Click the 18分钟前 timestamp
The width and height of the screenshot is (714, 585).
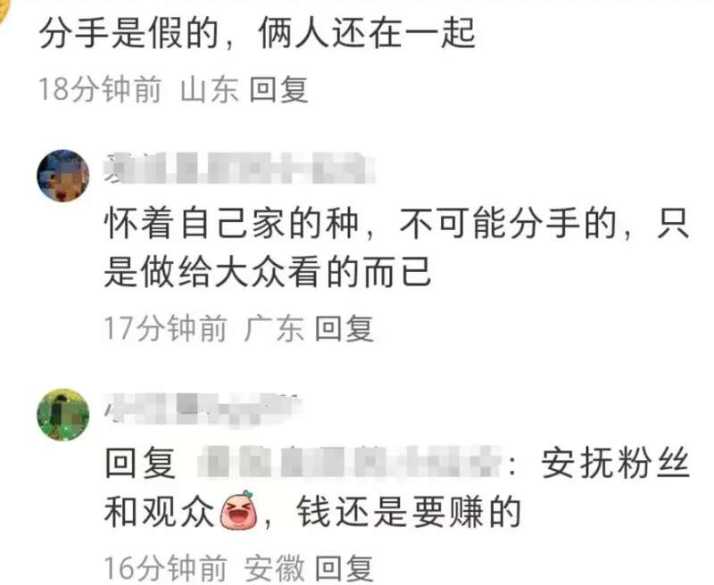tap(100, 89)
